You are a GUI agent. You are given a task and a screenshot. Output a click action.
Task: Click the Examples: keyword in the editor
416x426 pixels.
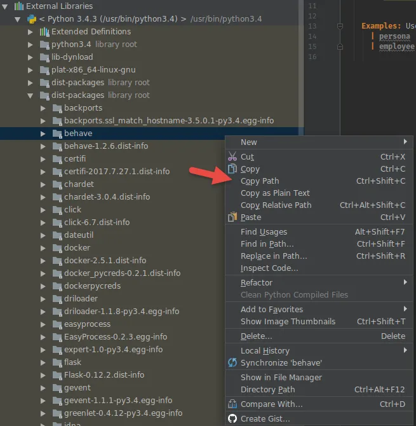(x=381, y=26)
